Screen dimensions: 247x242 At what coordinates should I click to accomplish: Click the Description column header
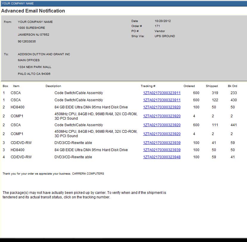[x=53, y=86]
